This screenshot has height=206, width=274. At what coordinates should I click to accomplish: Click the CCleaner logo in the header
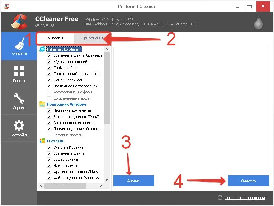19,22
